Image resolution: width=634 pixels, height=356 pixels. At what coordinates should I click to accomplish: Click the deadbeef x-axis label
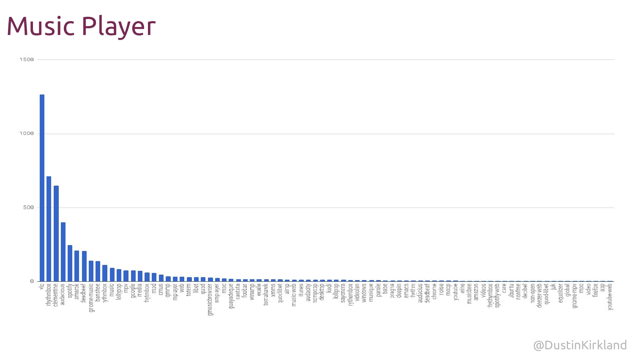(x=84, y=293)
